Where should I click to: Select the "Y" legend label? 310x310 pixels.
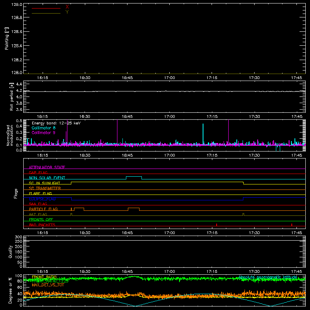coord(67,12)
